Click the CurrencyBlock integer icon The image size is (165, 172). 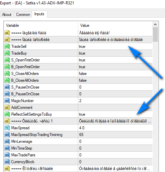click(7, 162)
